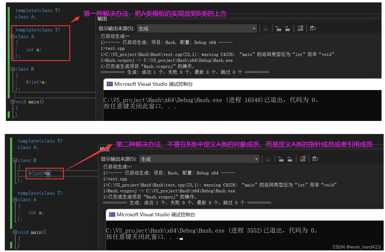385x252 pixels.
Task: Click warning C4326 line in lower output
Action: [220, 185]
